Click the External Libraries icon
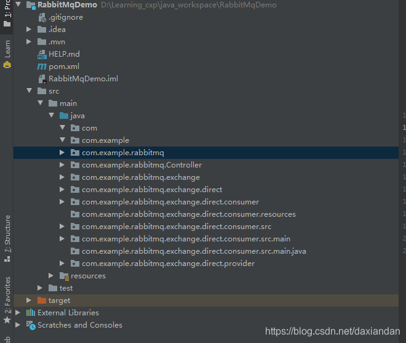 tap(31, 312)
